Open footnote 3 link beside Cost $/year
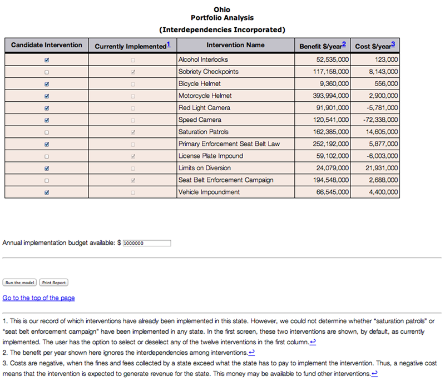 pos(393,44)
